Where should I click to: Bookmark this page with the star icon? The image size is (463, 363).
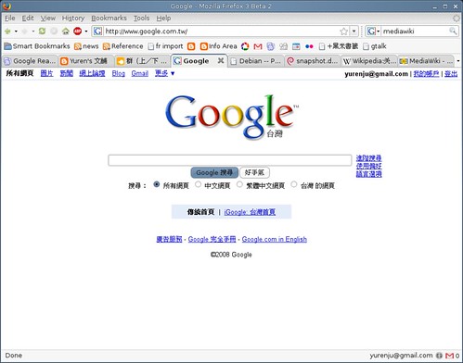click(x=343, y=31)
